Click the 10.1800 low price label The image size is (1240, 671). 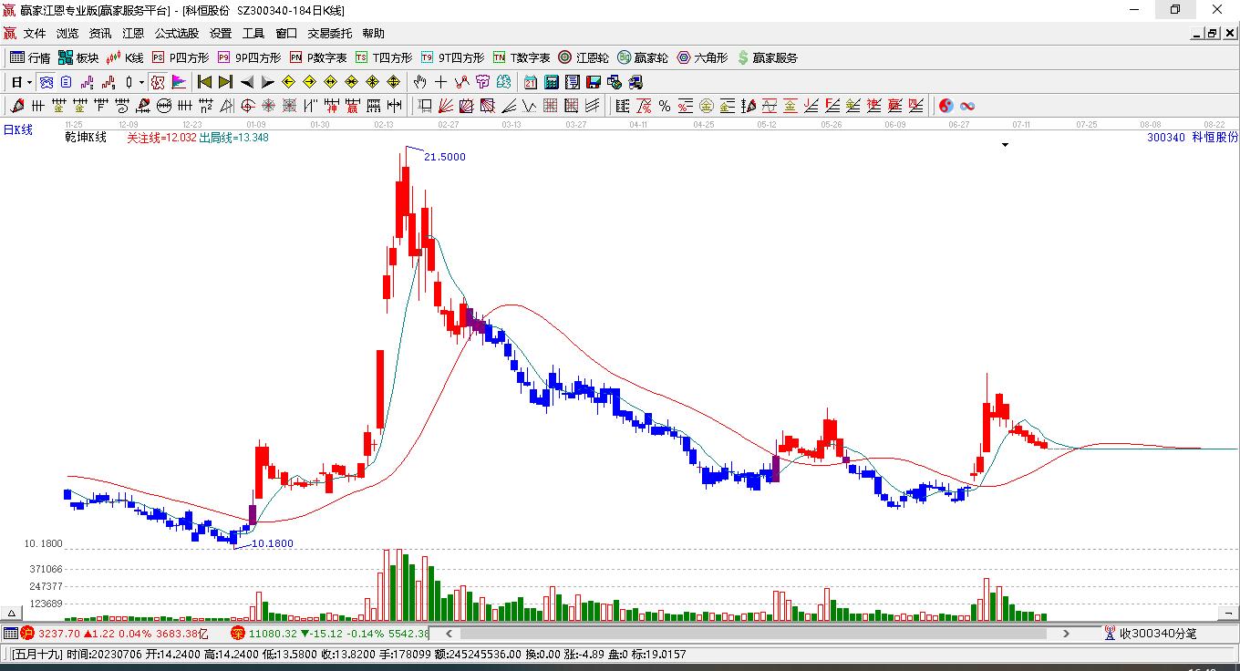click(273, 543)
